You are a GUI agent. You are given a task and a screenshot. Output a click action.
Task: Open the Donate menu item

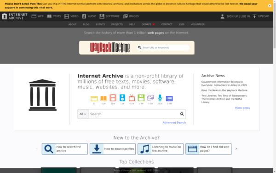point(148,24)
